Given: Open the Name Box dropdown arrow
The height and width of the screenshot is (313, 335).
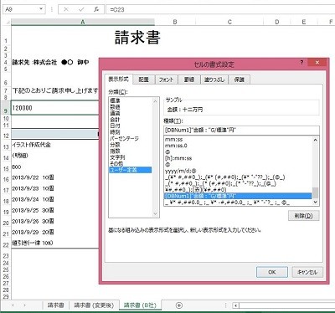Looking at the screenshot, I should 41,9.
